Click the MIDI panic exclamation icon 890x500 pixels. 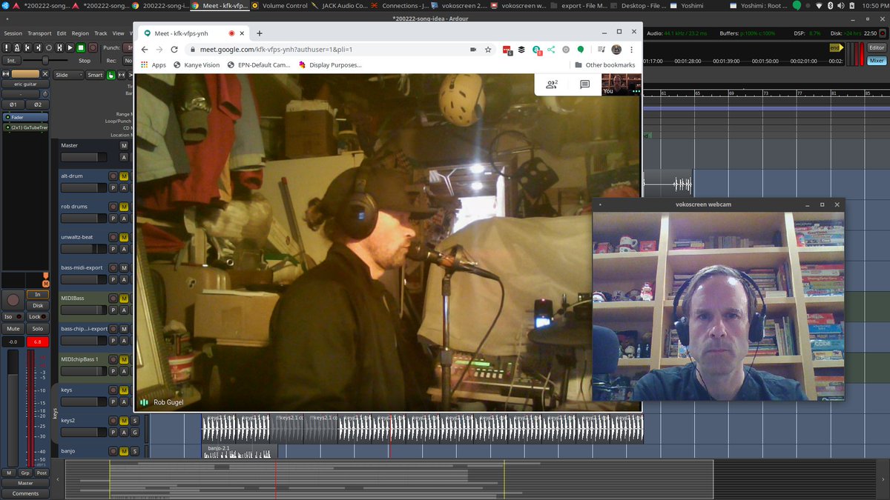(7, 47)
